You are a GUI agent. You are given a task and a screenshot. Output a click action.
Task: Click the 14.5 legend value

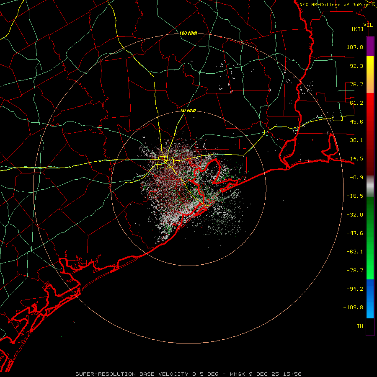pos(356,159)
